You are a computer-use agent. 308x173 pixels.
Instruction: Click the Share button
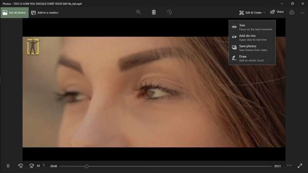pos(277,12)
